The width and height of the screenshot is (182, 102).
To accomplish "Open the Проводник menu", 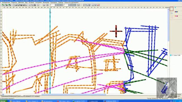I will (x=54, y=3).
